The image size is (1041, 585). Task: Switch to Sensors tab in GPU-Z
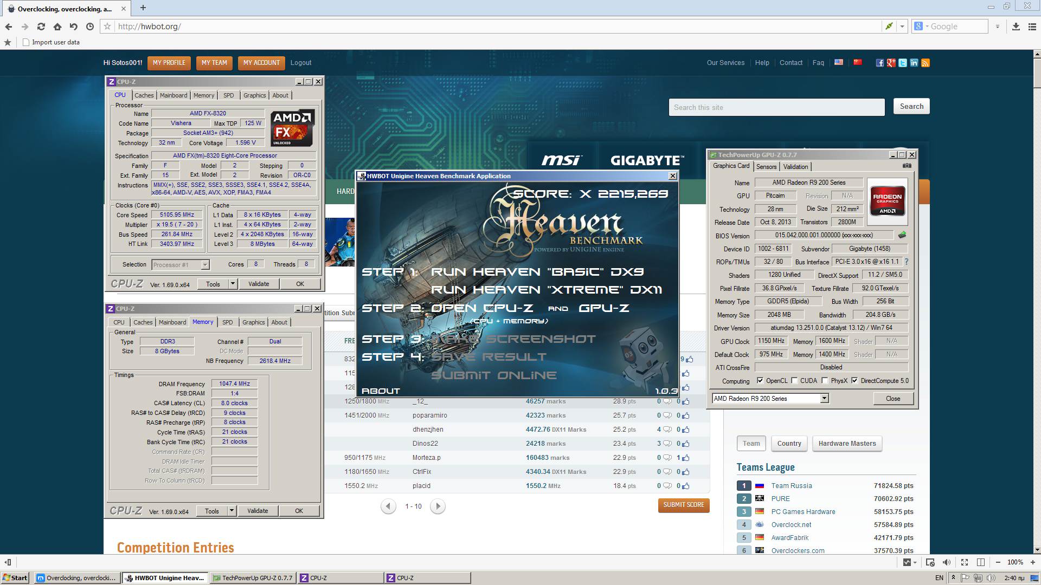pos(767,167)
